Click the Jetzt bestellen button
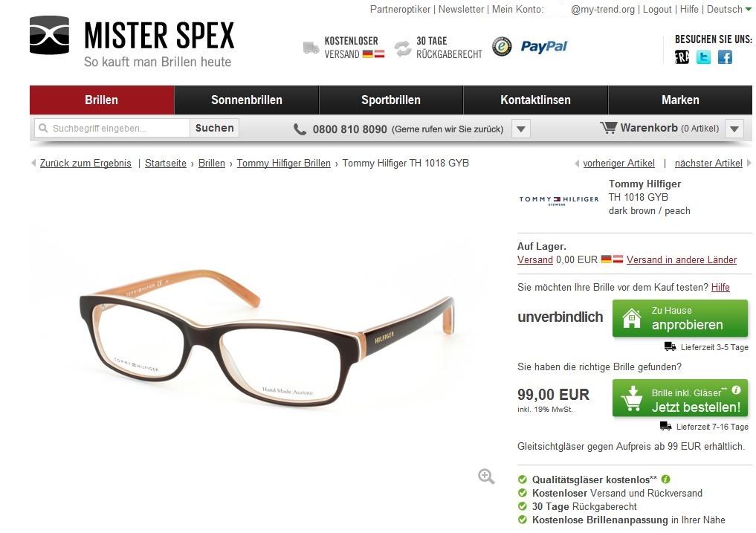This screenshot has height=533, width=756. click(680, 398)
